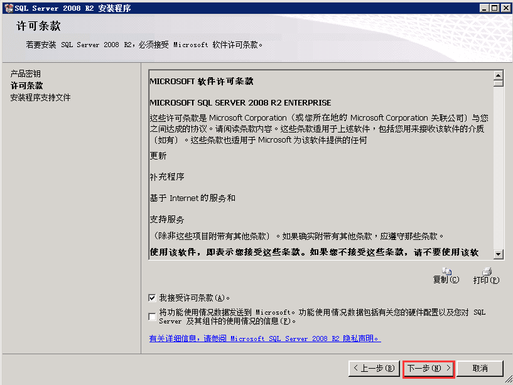Click the SQL Server installer title bar icon

coord(9,8)
